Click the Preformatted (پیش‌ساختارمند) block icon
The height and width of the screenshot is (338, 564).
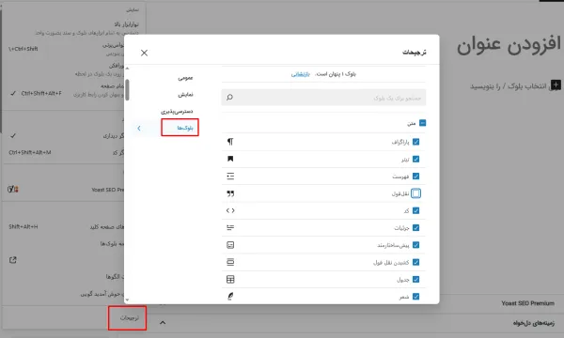230,245
